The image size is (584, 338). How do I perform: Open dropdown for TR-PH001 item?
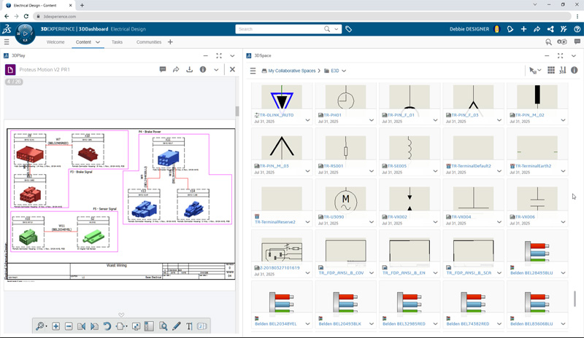[372, 120]
